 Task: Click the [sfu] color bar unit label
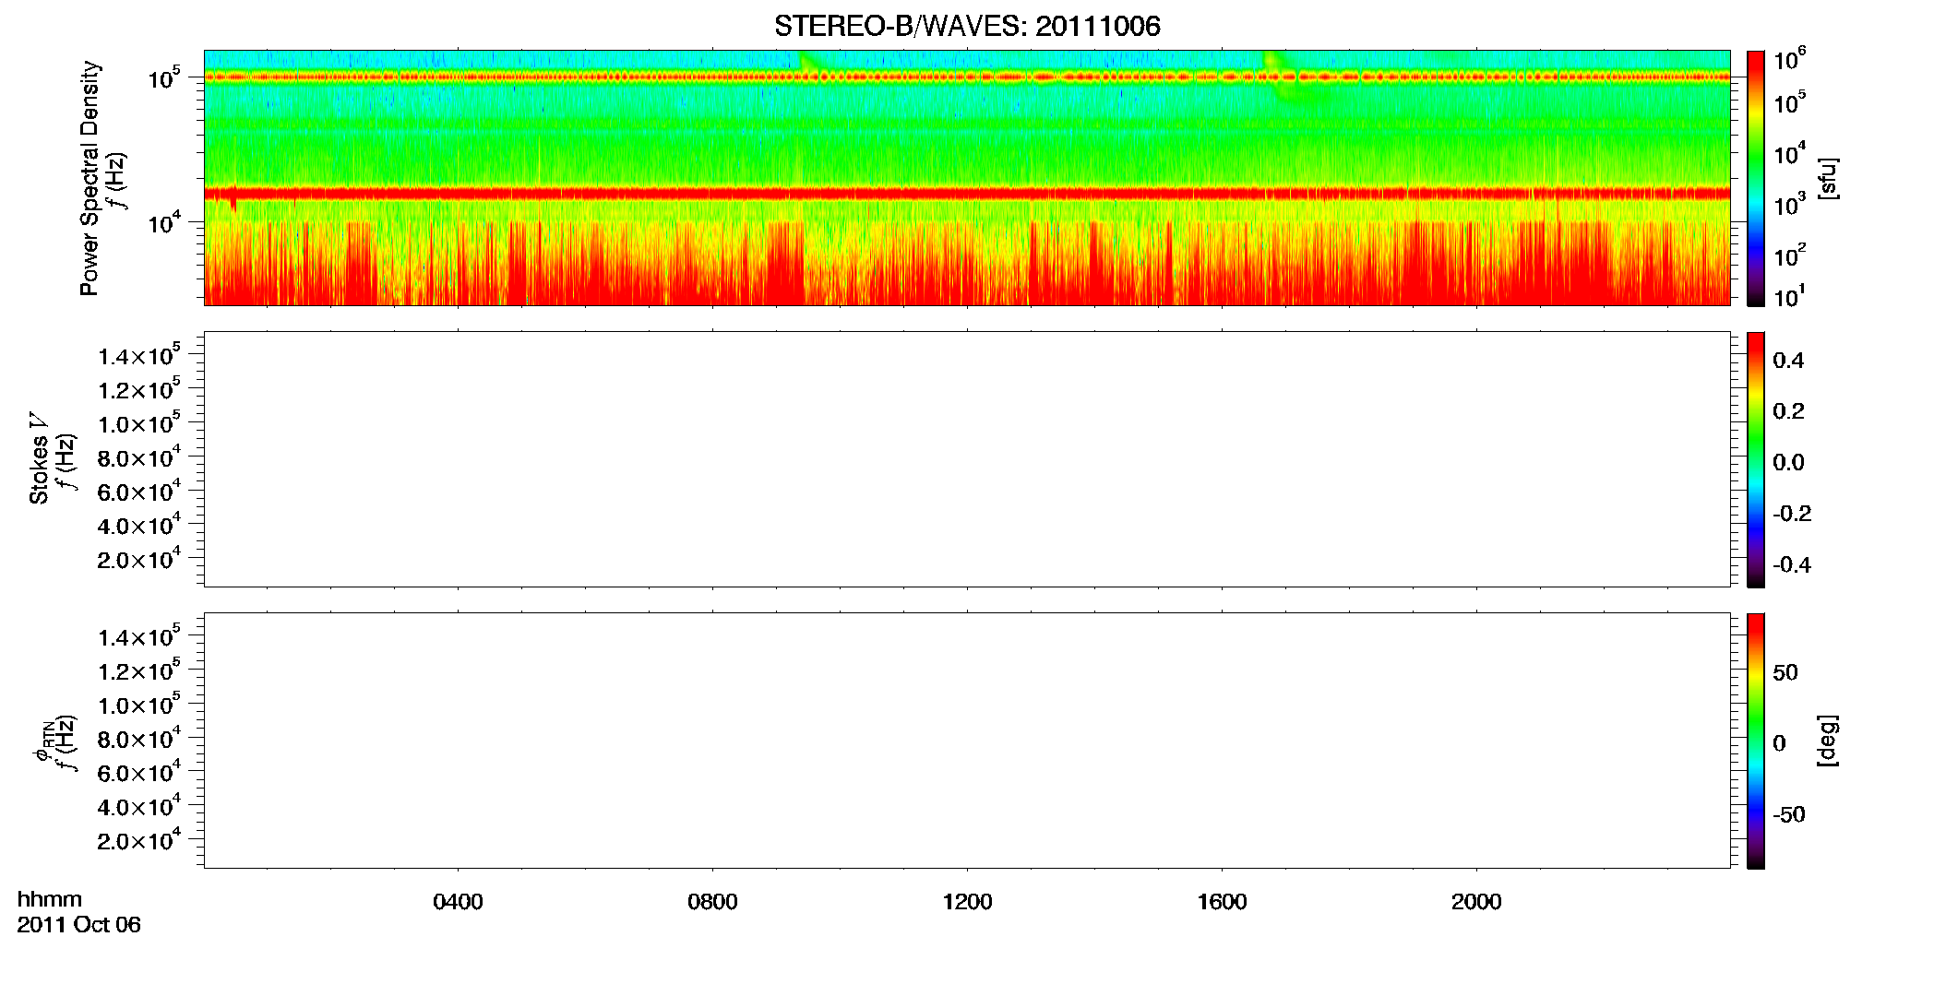(x=1828, y=178)
